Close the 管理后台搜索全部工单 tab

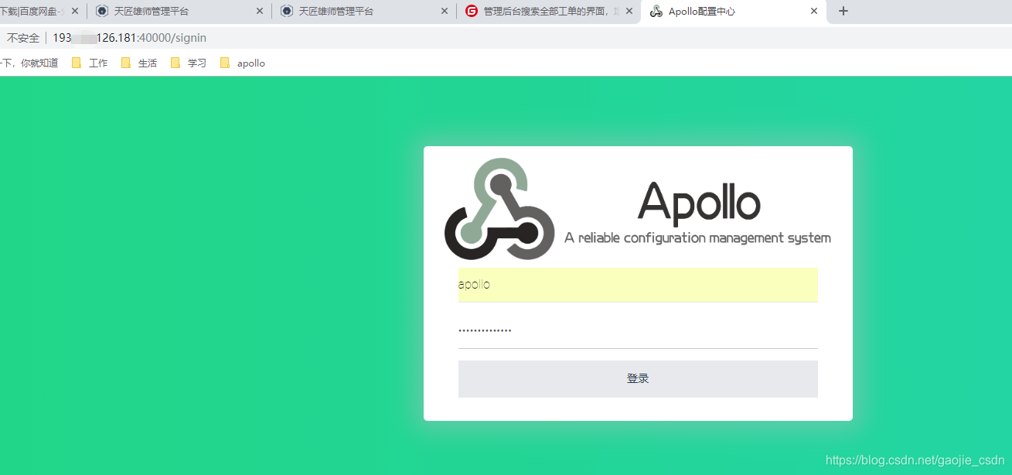[x=629, y=12]
